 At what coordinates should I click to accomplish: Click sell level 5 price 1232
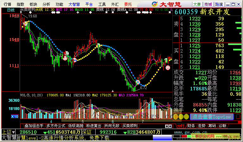[x=195, y=19]
